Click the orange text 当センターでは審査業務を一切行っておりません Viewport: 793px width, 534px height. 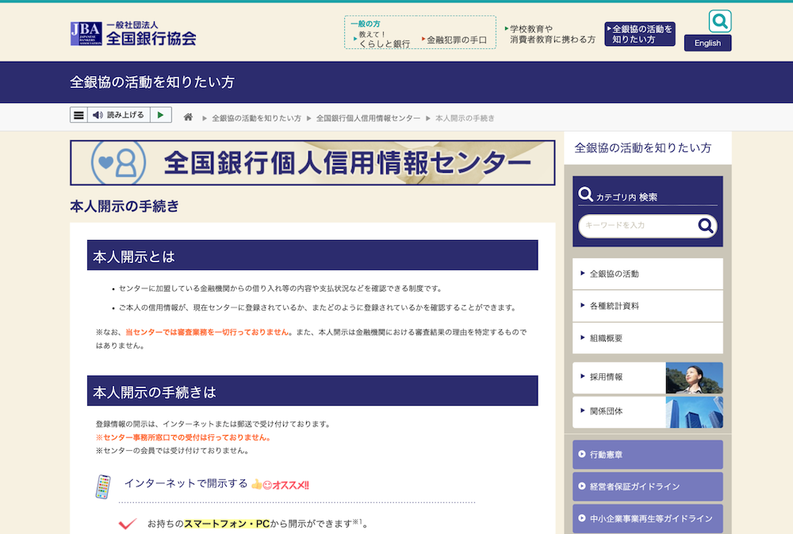(x=207, y=332)
